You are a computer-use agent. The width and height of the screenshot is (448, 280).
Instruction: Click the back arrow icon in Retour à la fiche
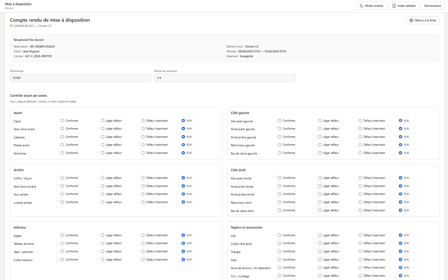411,20
